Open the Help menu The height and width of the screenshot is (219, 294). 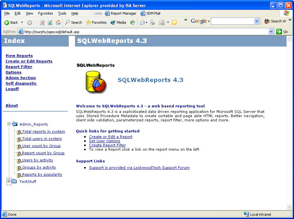(75, 13)
